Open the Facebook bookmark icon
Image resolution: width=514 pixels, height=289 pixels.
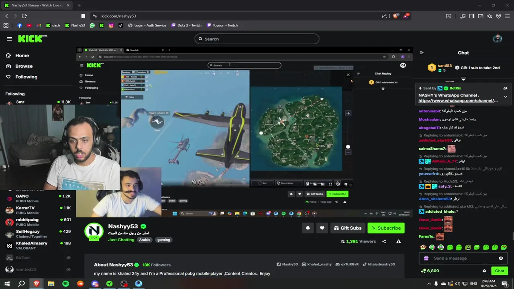click(x=19, y=25)
